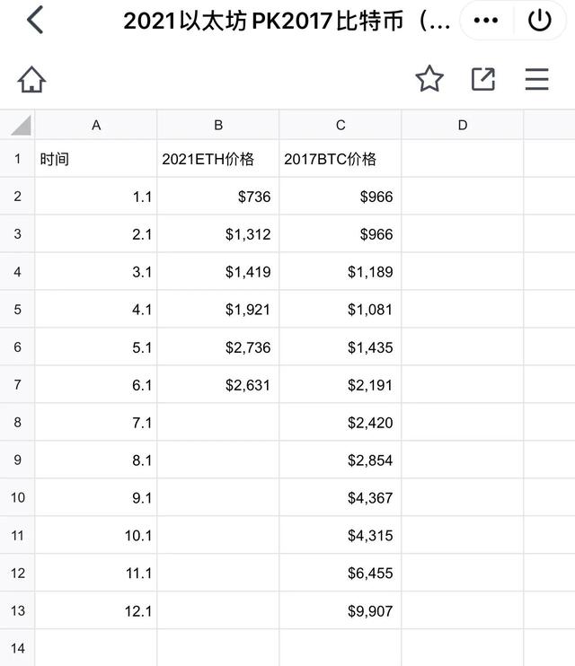The height and width of the screenshot is (666, 575).
Task: Select the cell showing $1,081
Action: pyautogui.click(x=341, y=309)
